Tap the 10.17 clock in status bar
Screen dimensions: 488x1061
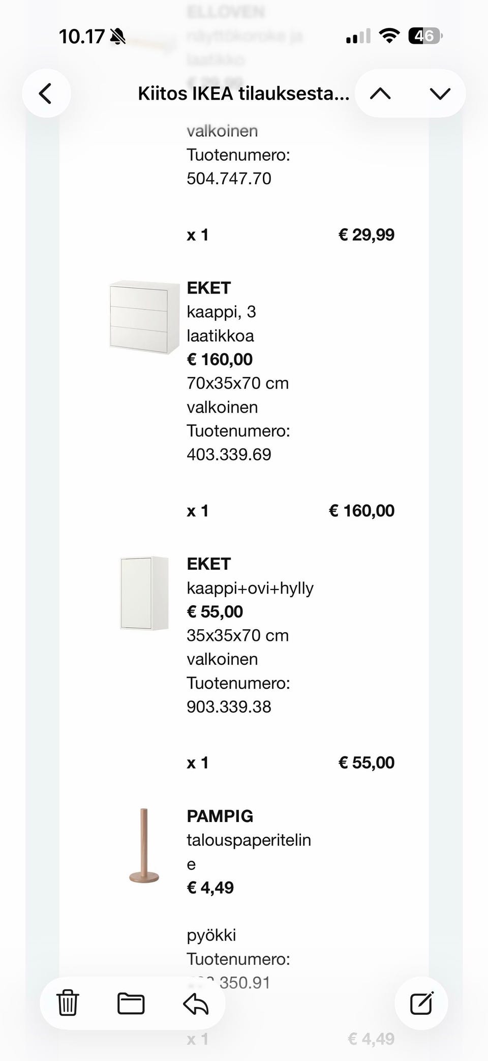pyautogui.click(x=81, y=37)
